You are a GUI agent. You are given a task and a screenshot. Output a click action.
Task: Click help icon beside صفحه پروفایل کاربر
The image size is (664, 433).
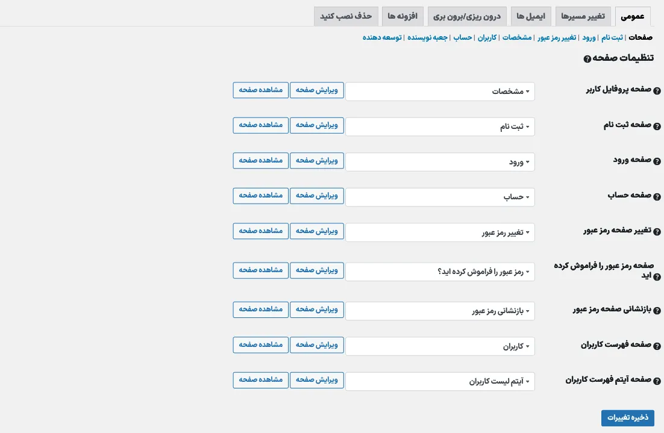point(657,91)
